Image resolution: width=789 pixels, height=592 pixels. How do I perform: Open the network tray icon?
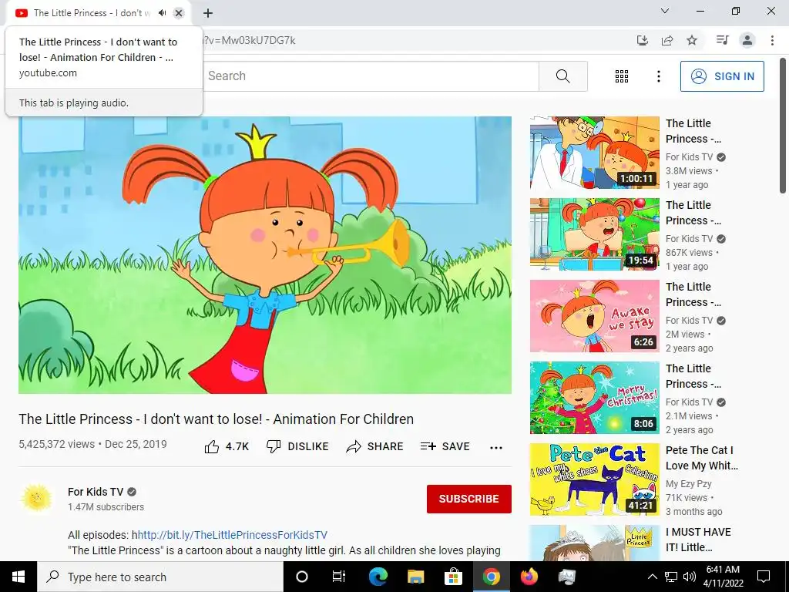tap(671, 577)
